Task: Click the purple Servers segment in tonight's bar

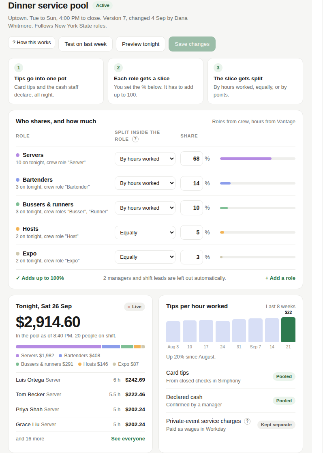Action: (x=59, y=347)
